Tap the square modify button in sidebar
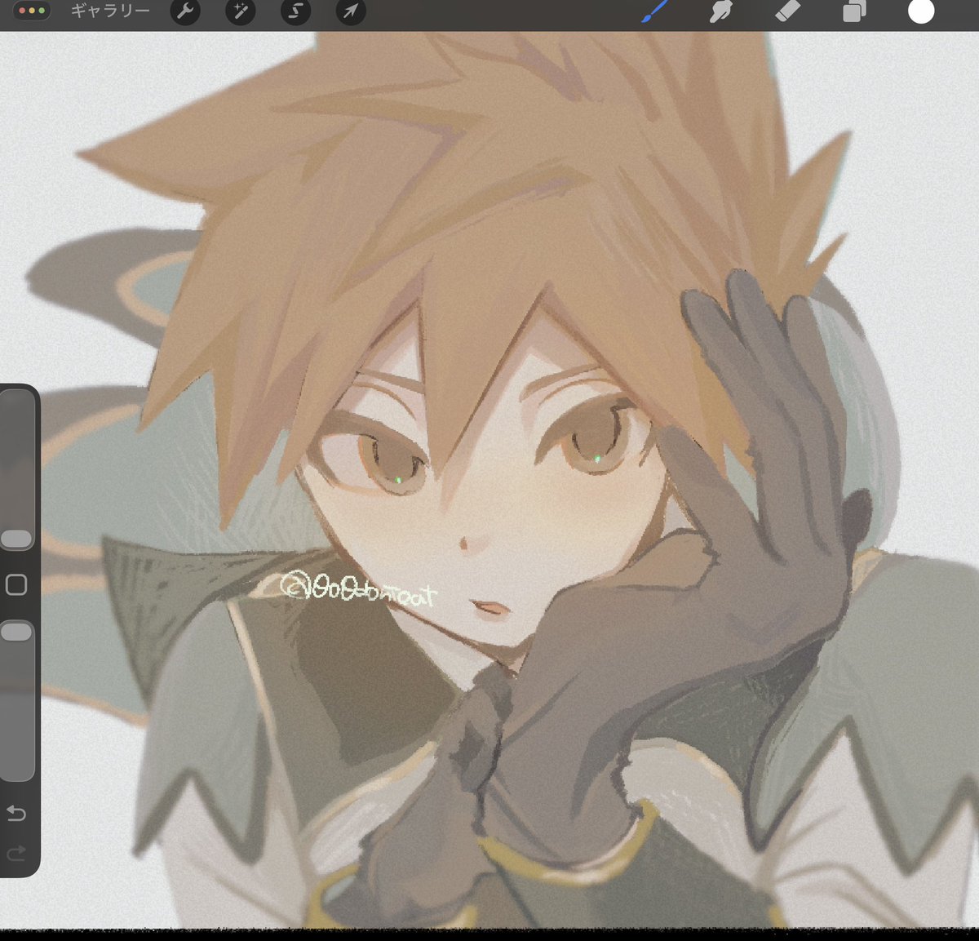The image size is (979, 941). click(x=16, y=584)
